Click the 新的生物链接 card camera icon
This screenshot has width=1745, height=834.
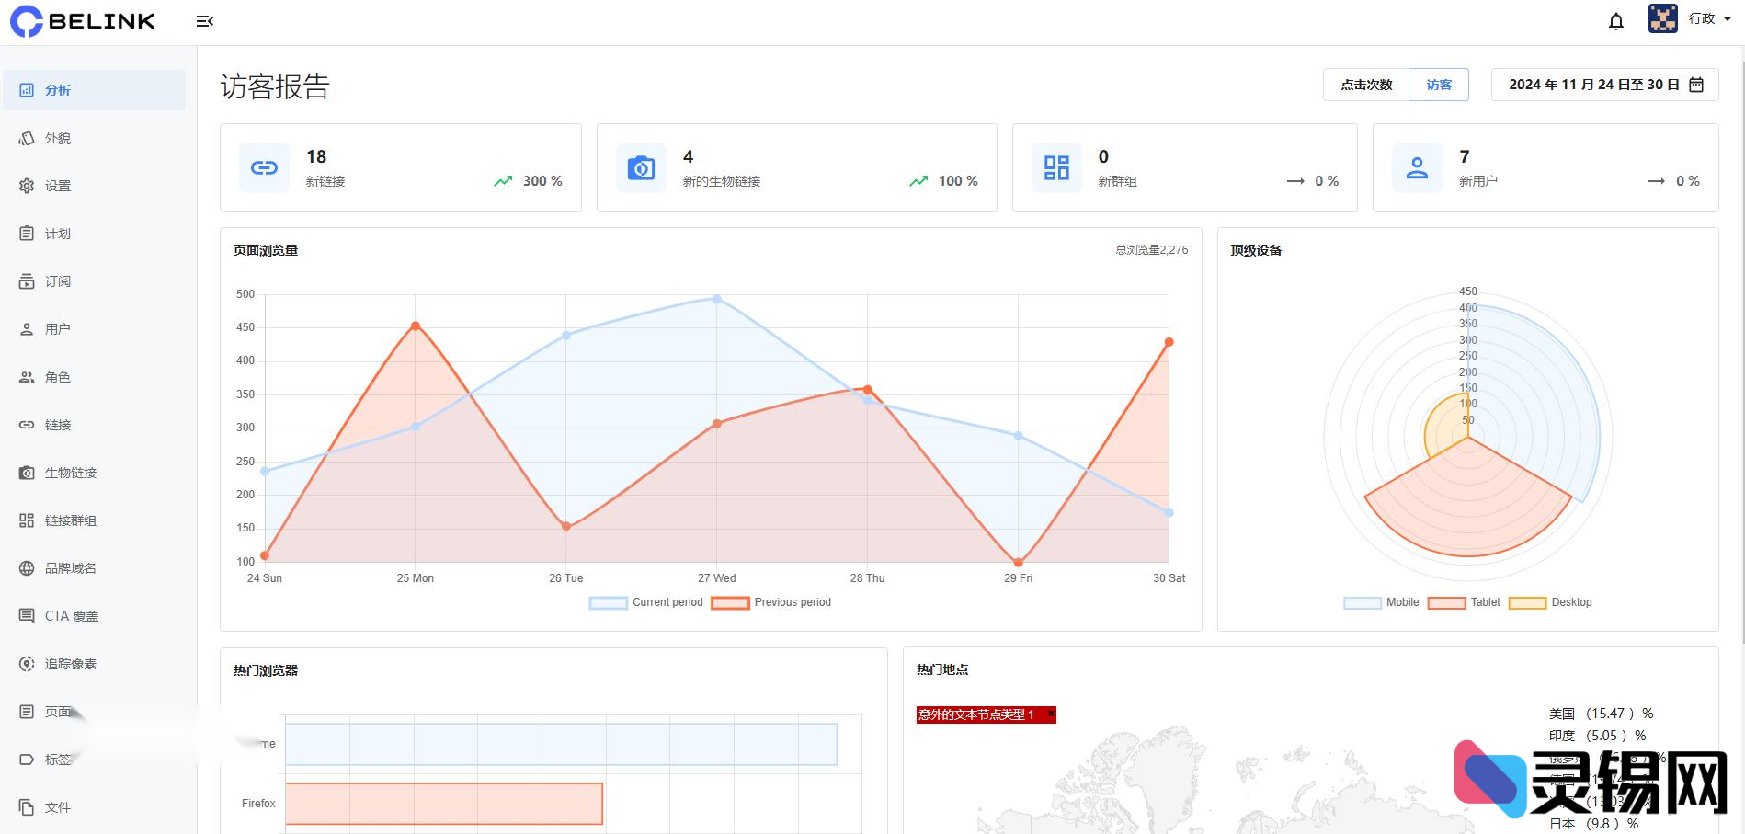click(x=641, y=167)
